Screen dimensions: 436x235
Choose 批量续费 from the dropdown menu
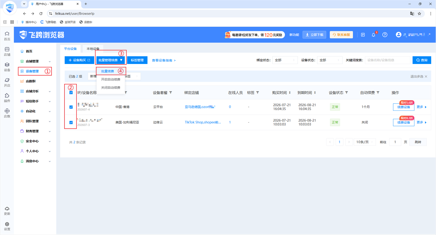pyautogui.click(x=108, y=71)
